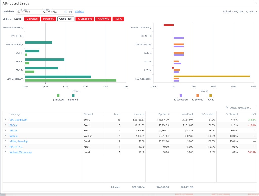Image resolution: width=259 pixels, height=196 pixels.
Task: Click the % Showed legend swatch
Action: [x=198, y=96]
